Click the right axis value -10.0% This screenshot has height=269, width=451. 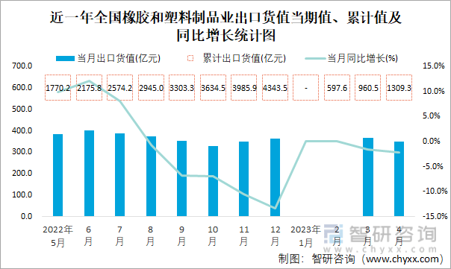pos(435,191)
